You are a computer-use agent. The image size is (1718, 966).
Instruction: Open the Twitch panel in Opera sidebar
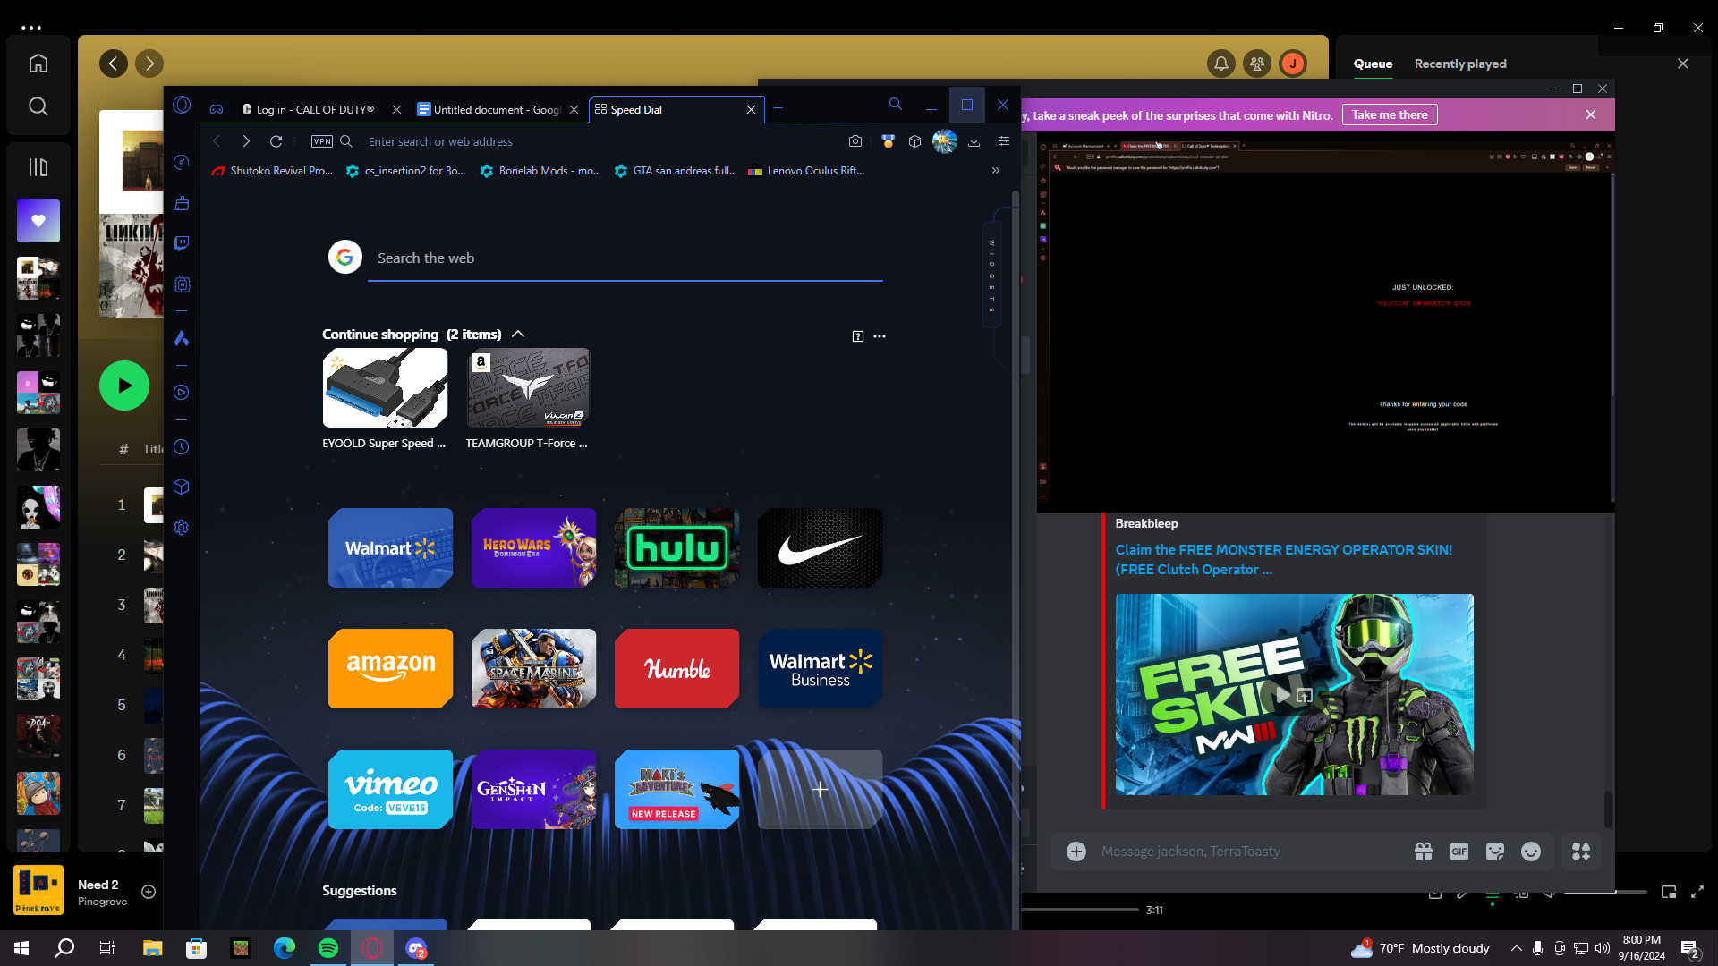[x=182, y=243]
